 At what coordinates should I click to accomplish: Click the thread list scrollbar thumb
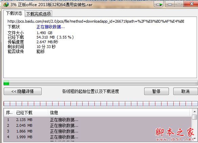[x=195, y=117]
